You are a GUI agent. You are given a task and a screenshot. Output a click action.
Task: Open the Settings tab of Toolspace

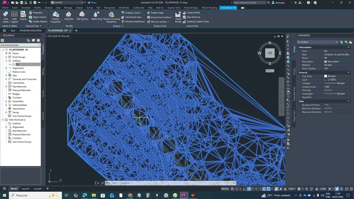pyautogui.click(x=43, y=71)
